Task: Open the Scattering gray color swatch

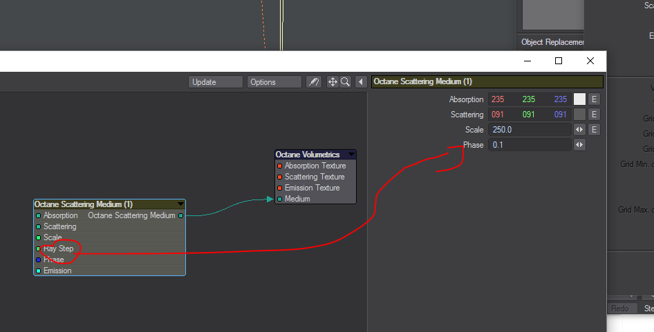Action: [x=579, y=115]
